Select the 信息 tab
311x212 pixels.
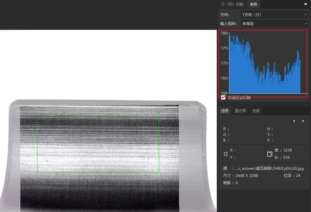(x=225, y=111)
